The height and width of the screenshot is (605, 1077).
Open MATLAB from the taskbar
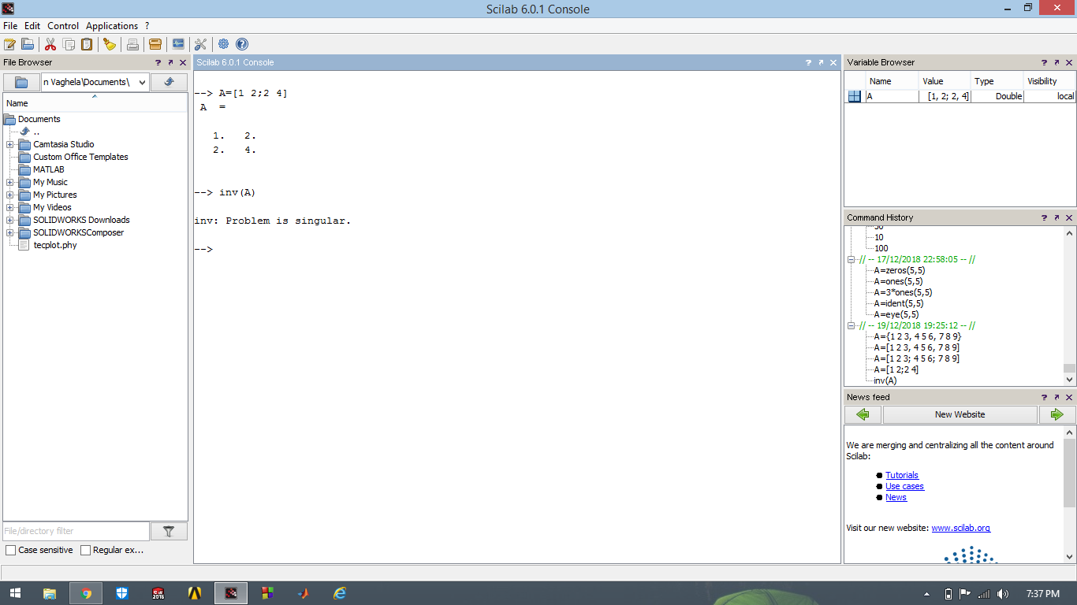click(x=303, y=593)
